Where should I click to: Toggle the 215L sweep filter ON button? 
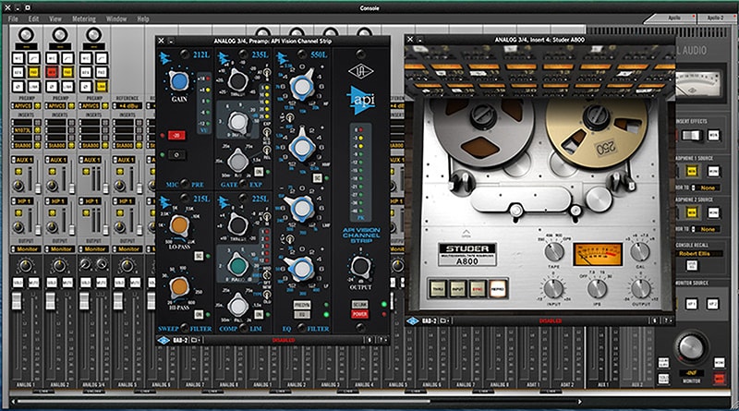199,314
